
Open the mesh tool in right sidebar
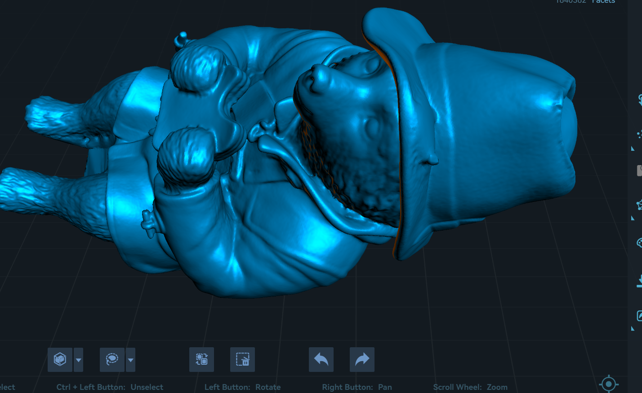click(x=639, y=205)
